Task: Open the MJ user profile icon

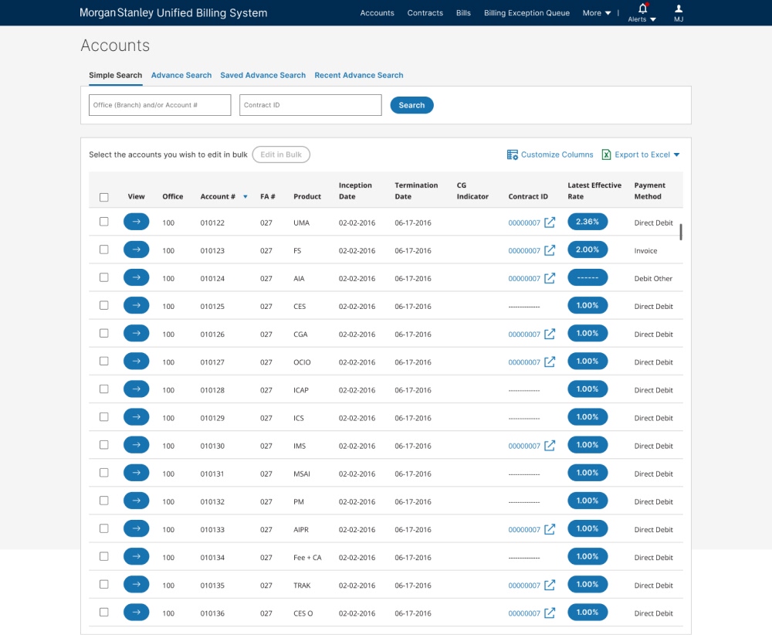Action: tap(679, 8)
